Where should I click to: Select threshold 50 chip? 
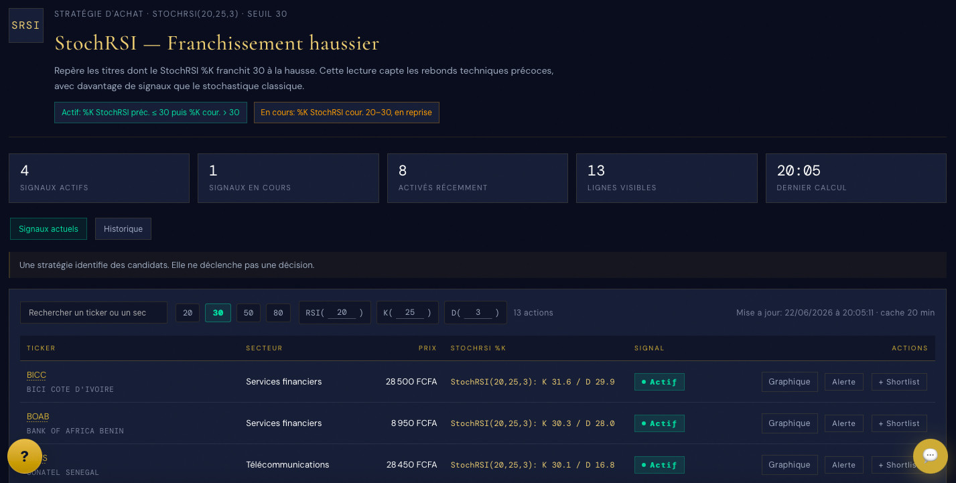tap(248, 313)
